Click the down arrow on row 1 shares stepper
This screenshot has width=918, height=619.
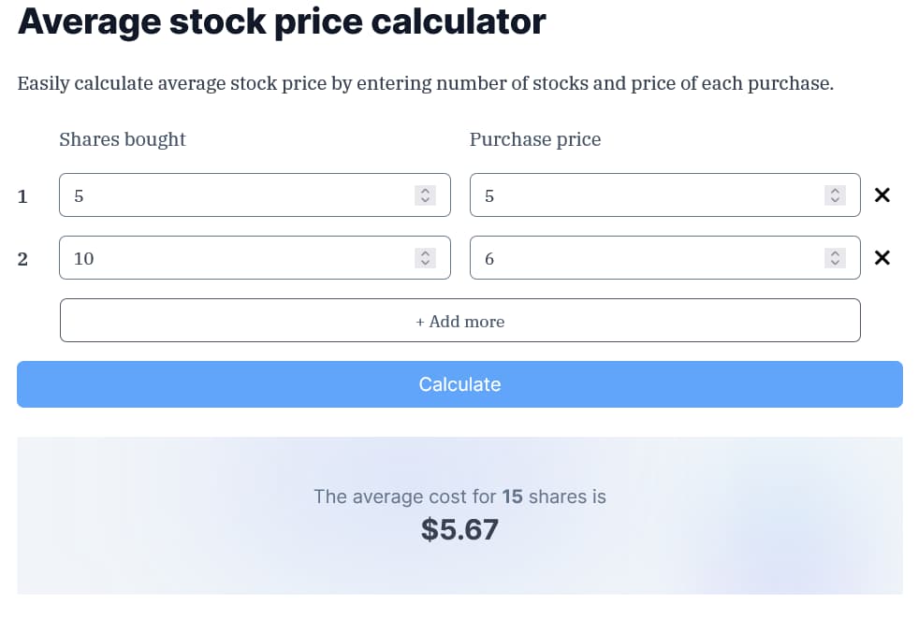click(425, 200)
